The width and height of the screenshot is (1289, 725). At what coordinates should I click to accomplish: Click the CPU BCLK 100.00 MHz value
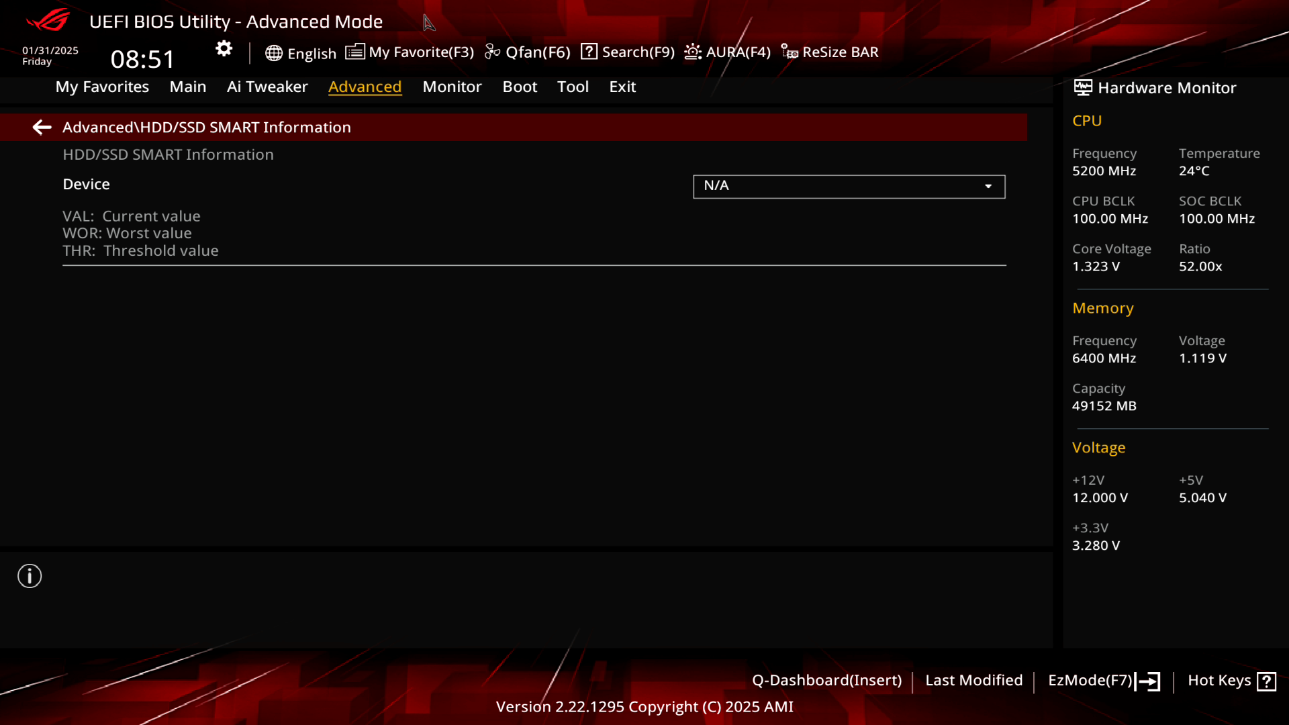click(1110, 218)
